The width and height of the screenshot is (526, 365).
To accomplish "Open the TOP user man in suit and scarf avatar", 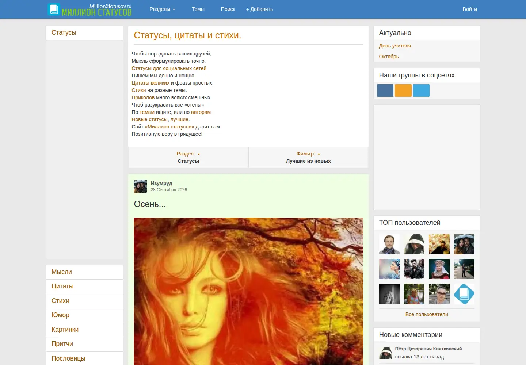I will (x=389, y=244).
